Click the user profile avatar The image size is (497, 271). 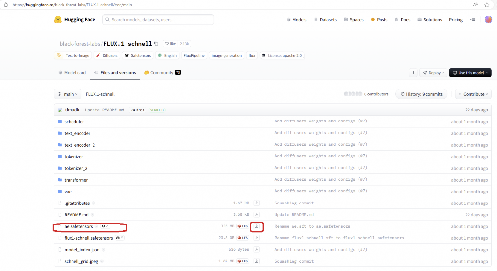coord(488,20)
